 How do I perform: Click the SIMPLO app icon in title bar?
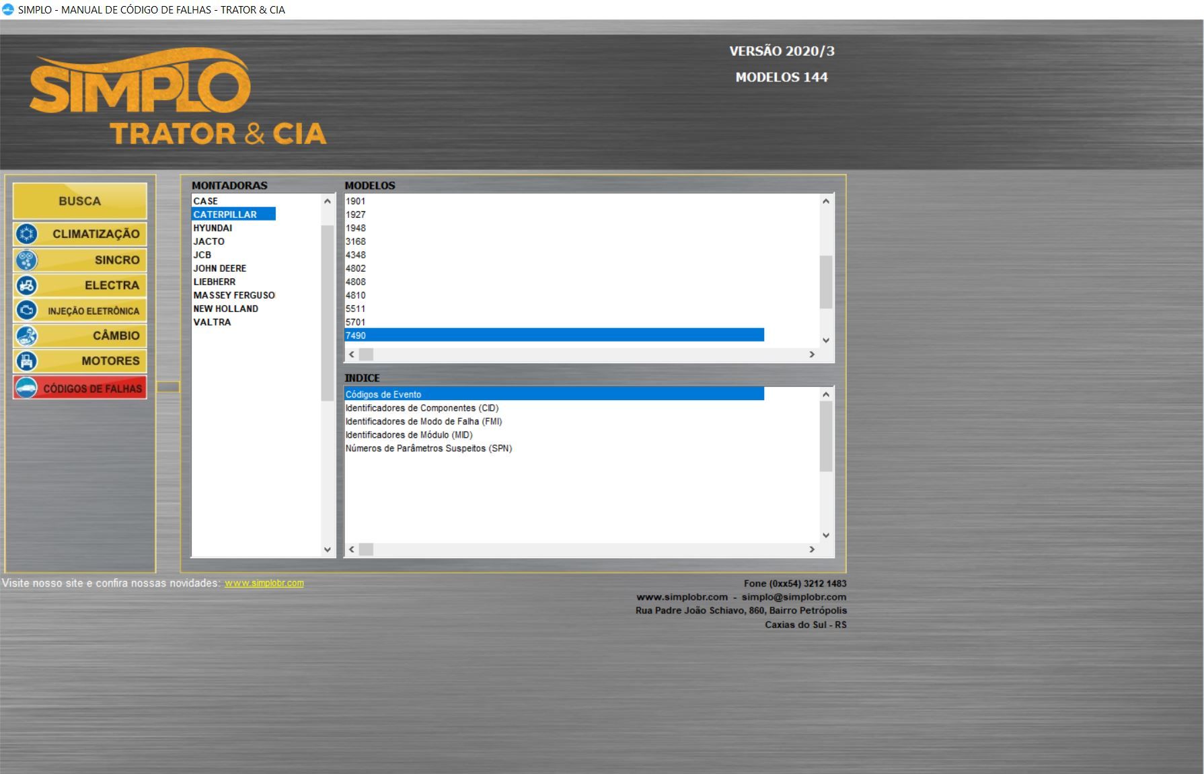point(8,9)
